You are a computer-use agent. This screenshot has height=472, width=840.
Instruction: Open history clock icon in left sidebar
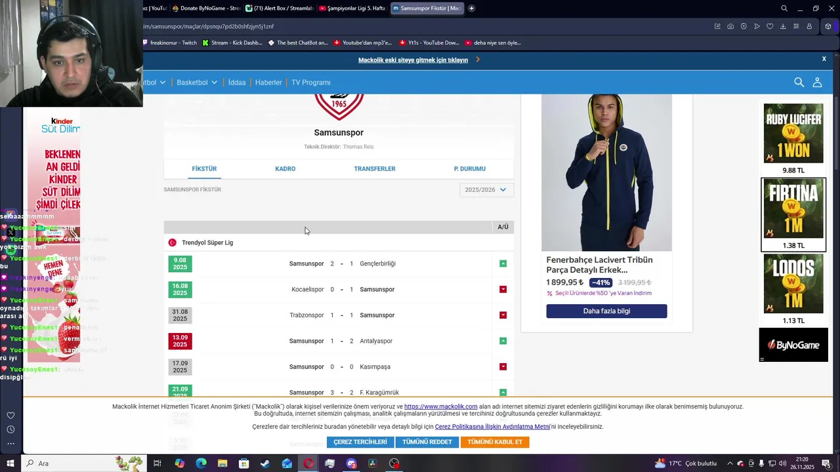point(10,429)
